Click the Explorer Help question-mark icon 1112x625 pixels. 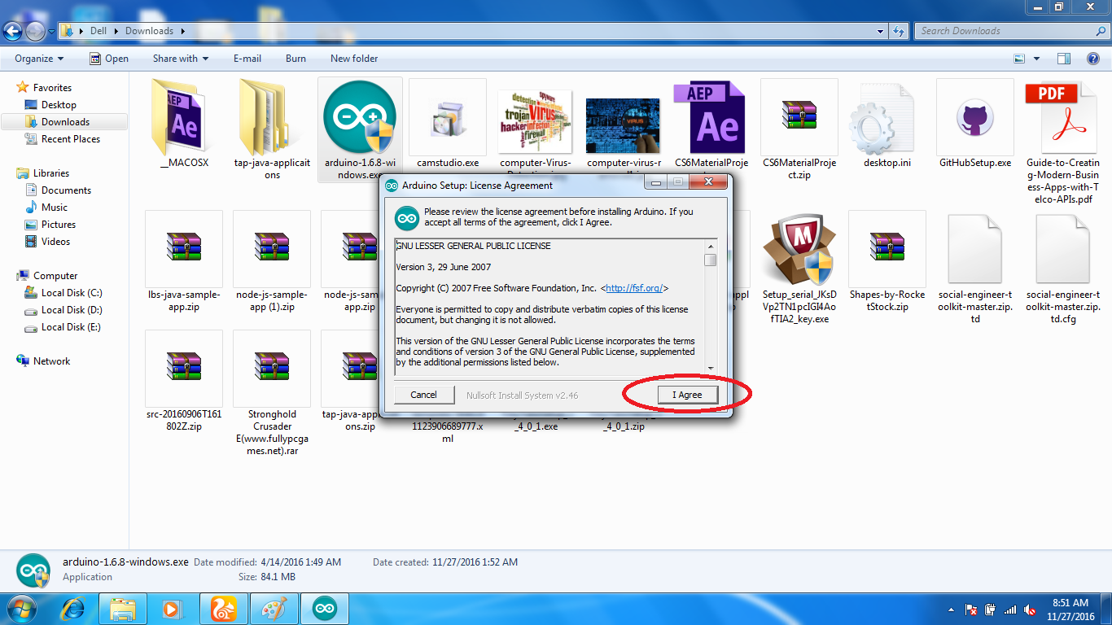coord(1092,58)
